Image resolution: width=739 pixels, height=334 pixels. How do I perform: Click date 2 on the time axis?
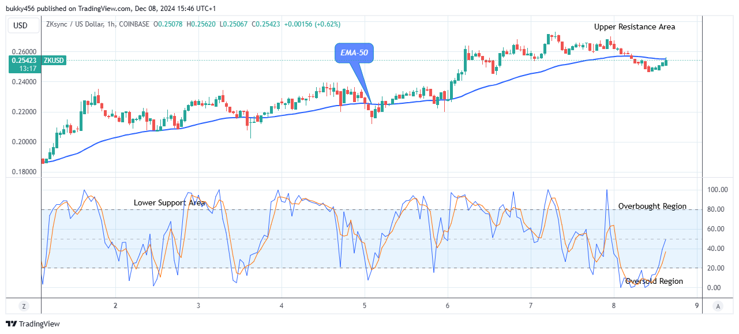115,306
